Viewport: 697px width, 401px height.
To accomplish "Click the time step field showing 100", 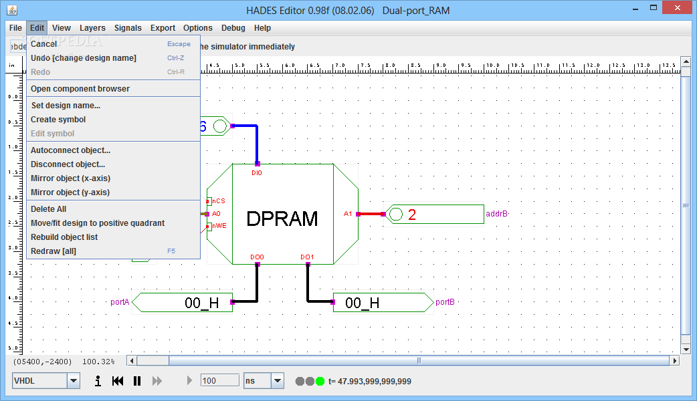I will click(219, 380).
